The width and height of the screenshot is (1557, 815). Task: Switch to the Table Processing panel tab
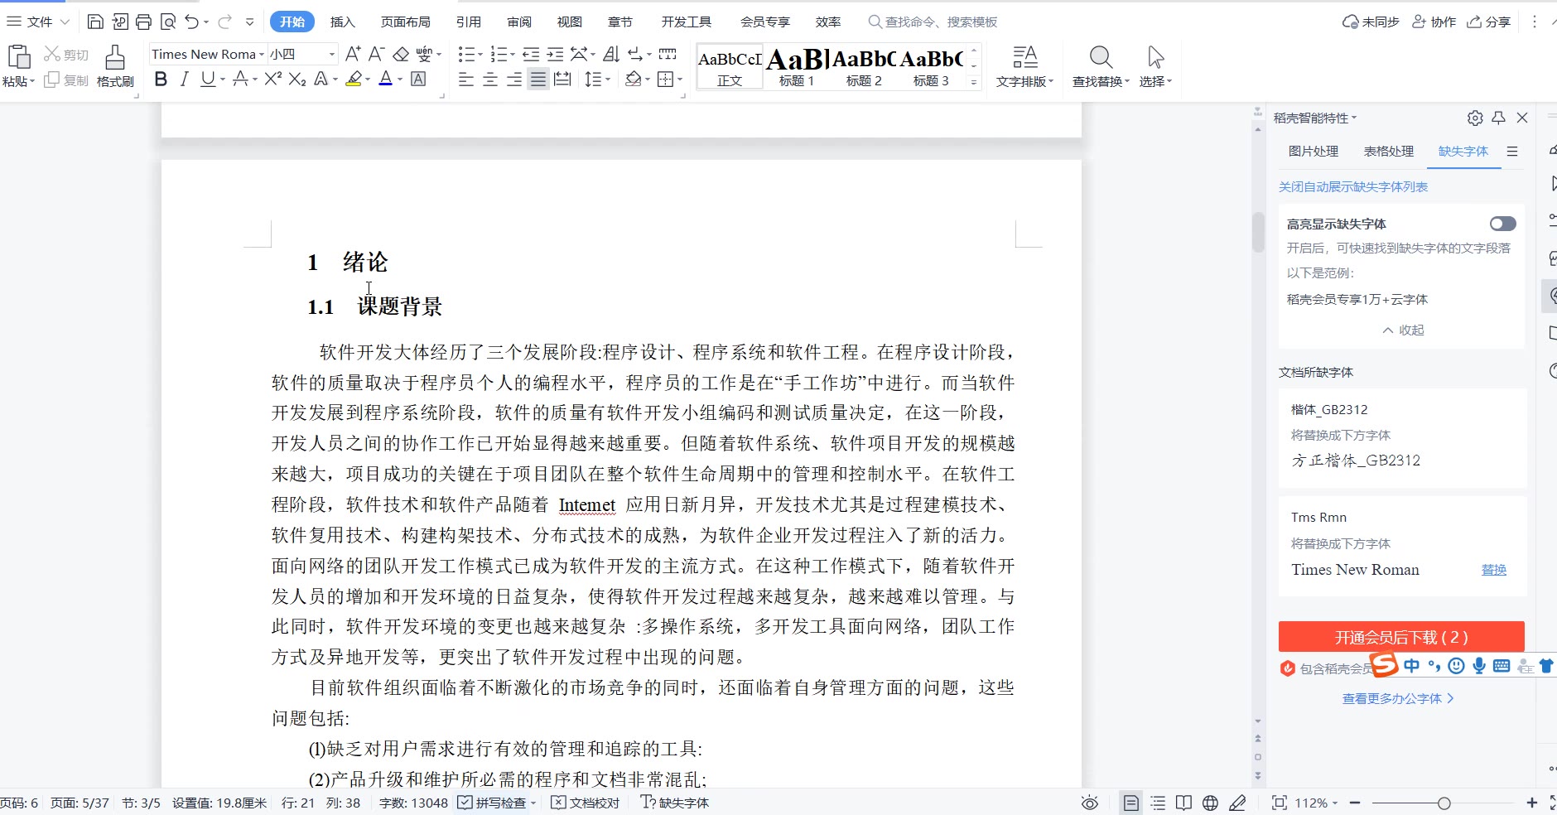click(1389, 151)
